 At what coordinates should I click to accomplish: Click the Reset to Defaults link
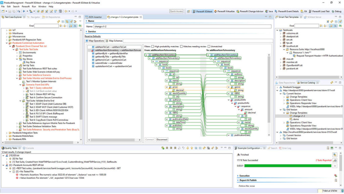click(93, 36)
